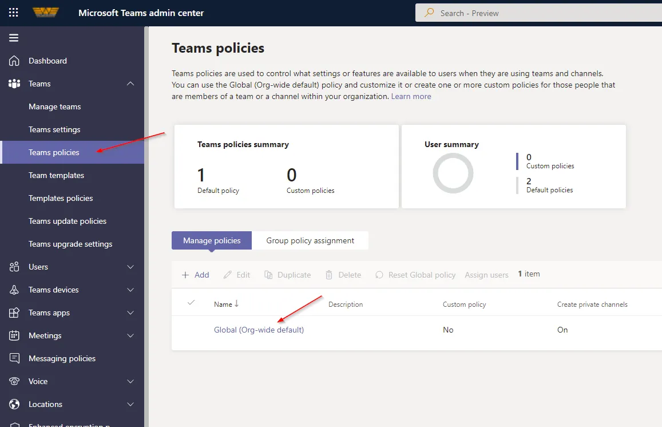Toggle select-all checkmark in table header
662x427 pixels.
click(191, 302)
